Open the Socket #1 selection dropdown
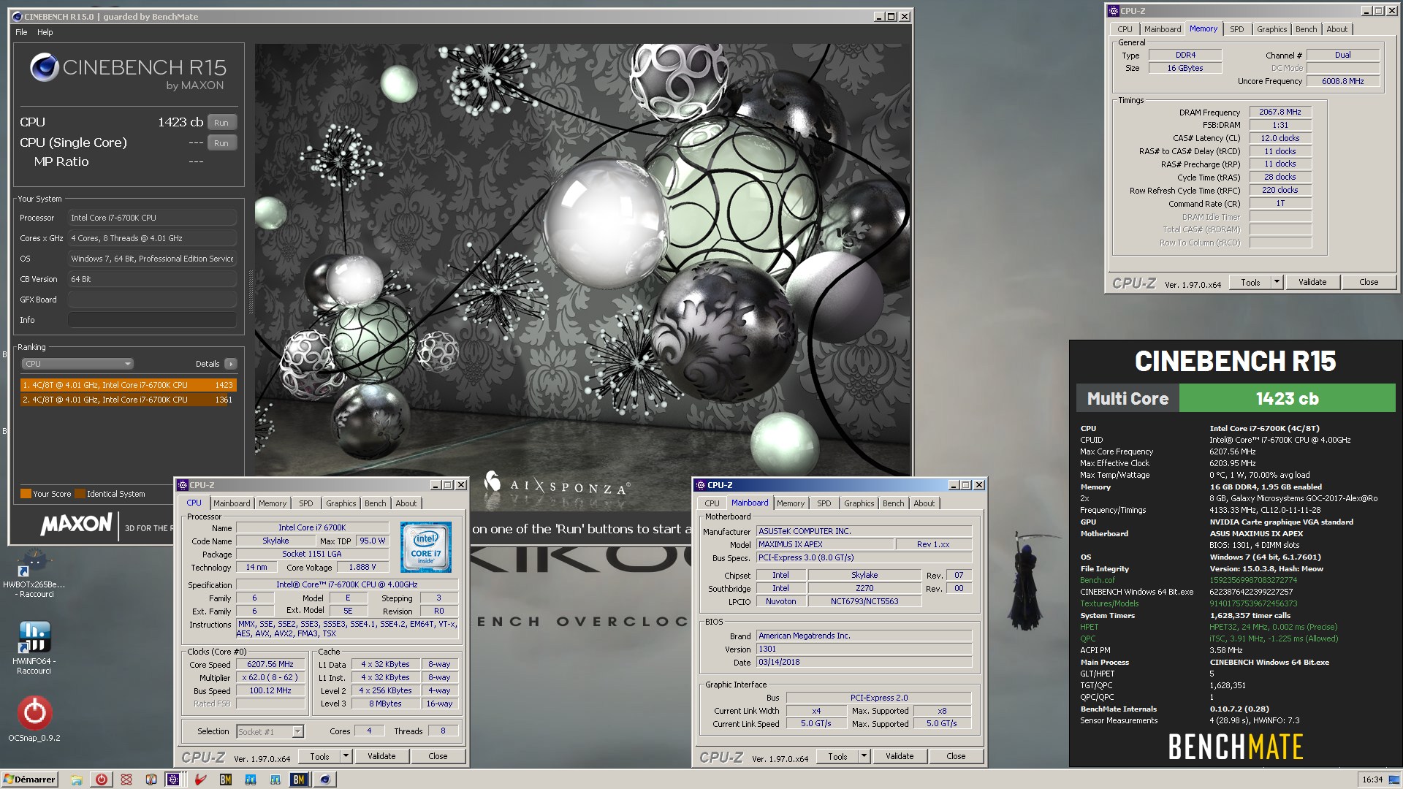1403x789 pixels. (270, 731)
